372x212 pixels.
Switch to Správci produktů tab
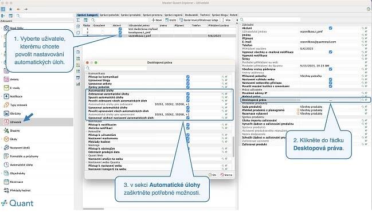pos(131,15)
